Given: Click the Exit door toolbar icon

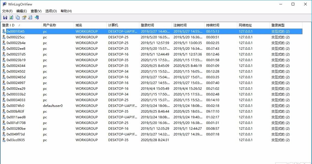Looking at the screenshot, I should pos(37,17).
